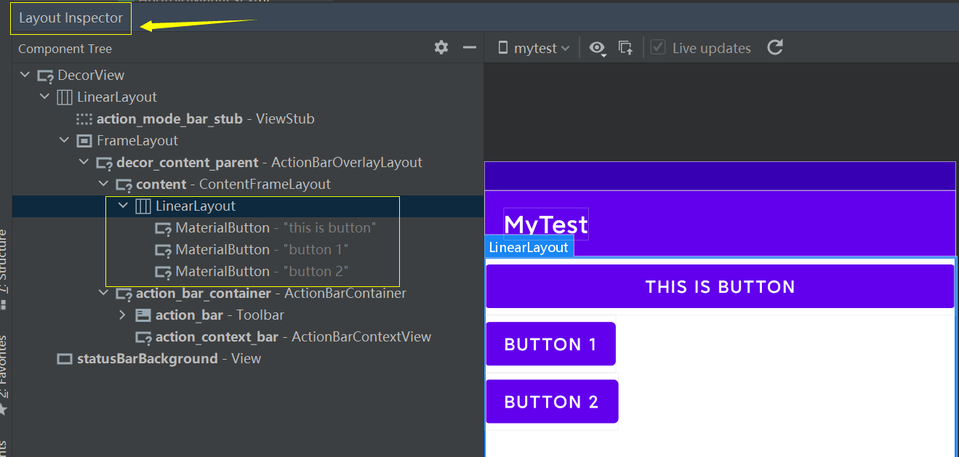Expand the action_bar Toolbar node
Screen dimensions: 959x457
click(124, 315)
